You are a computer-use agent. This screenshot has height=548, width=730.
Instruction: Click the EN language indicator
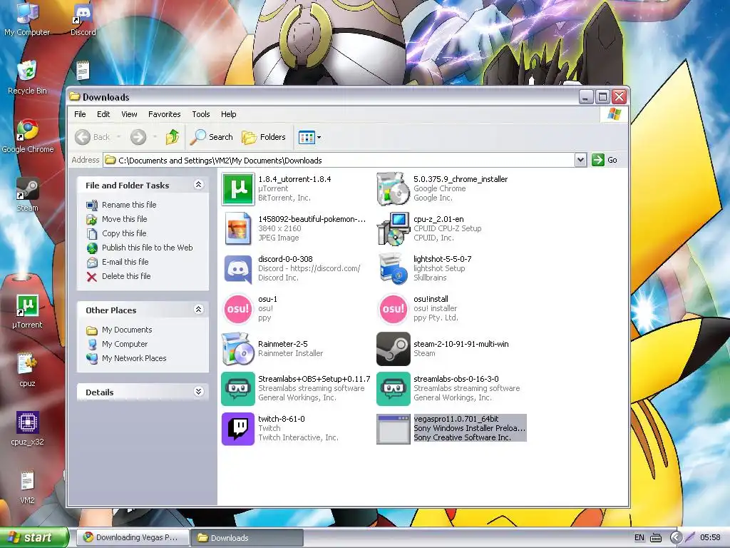pyautogui.click(x=639, y=537)
